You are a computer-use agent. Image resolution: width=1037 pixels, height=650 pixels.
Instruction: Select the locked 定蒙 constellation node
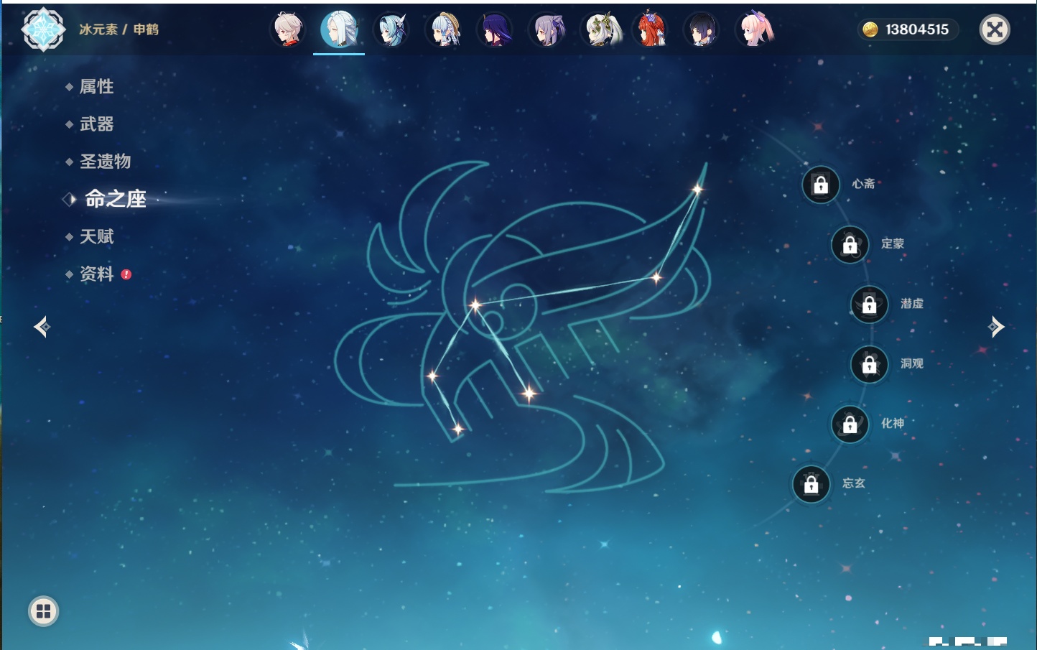(x=850, y=245)
